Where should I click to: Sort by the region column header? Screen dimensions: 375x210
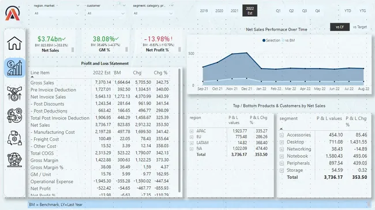[x=195, y=118]
